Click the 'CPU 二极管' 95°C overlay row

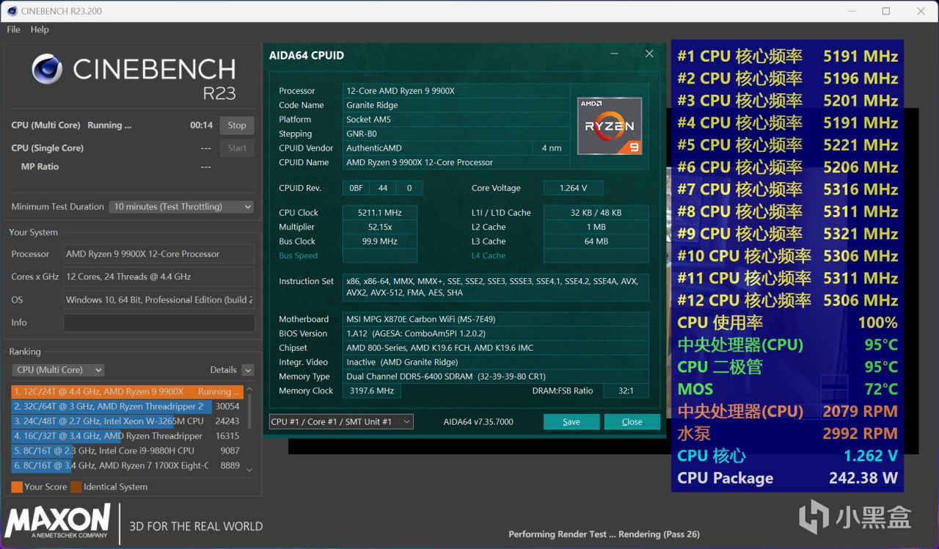click(x=787, y=366)
